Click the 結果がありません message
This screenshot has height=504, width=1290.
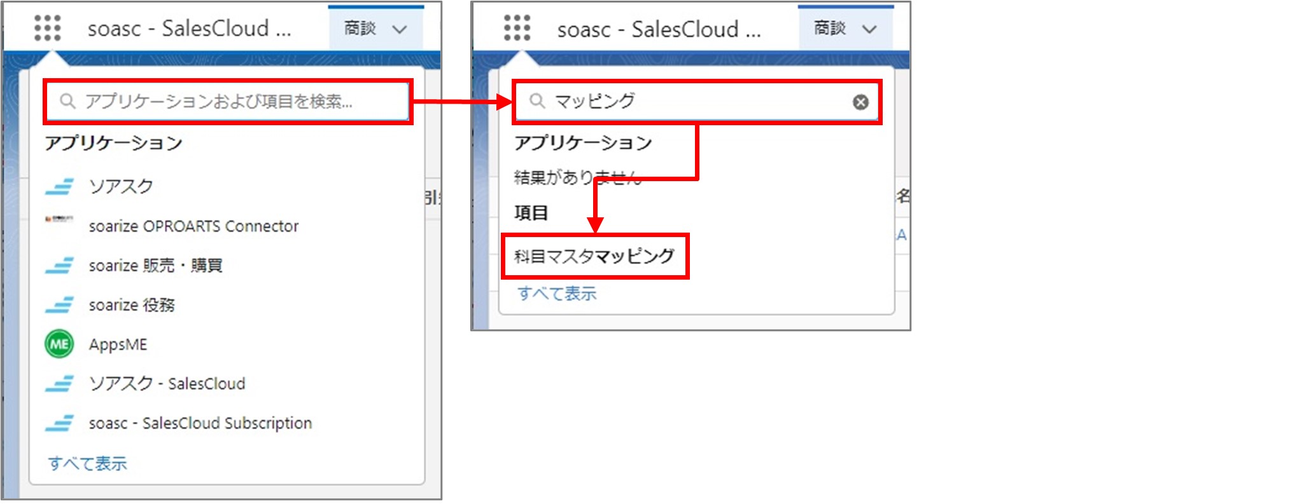[x=578, y=177]
